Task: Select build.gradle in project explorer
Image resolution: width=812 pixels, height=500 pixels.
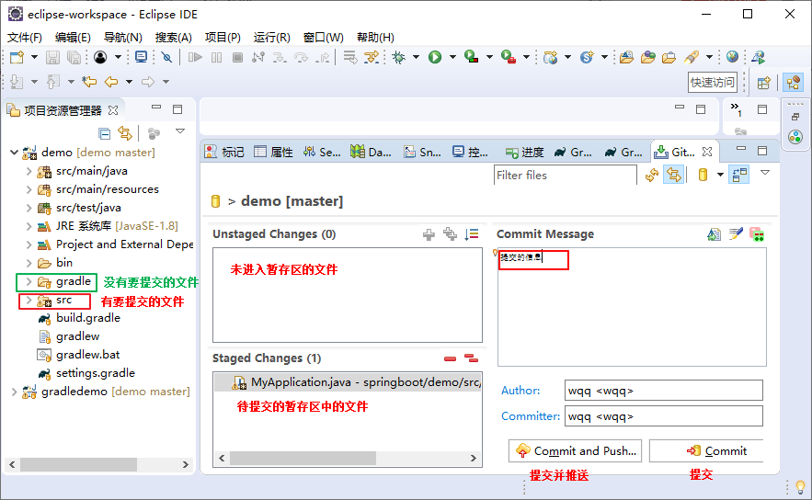Action: [79, 318]
